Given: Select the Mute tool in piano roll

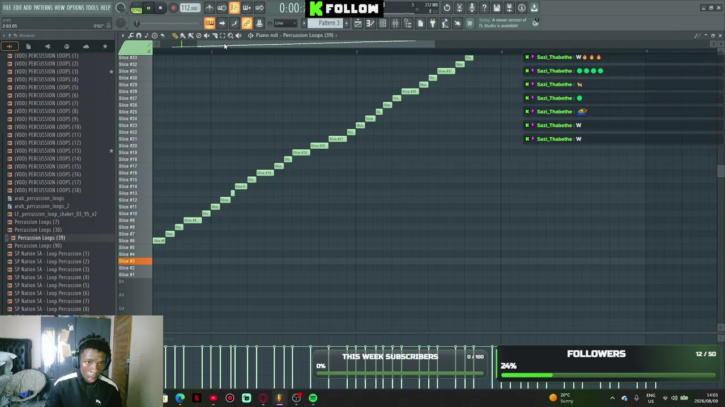Looking at the screenshot, I should pos(207,36).
